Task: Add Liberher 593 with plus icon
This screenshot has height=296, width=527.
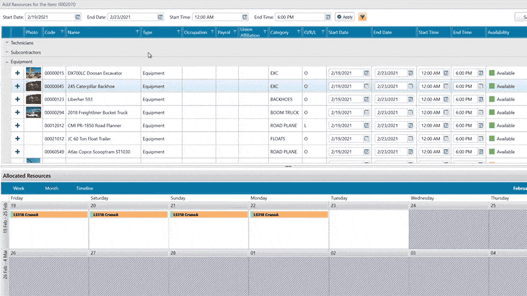Action: pyautogui.click(x=18, y=99)
